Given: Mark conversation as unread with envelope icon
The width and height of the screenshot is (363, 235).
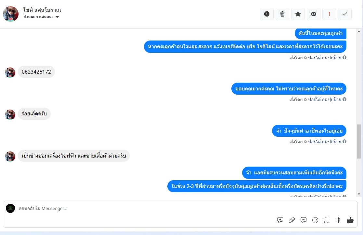Looking at the screenshot, I should pos(314,14).
